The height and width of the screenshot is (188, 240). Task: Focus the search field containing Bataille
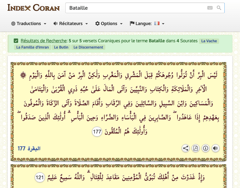tap(134, 8)
